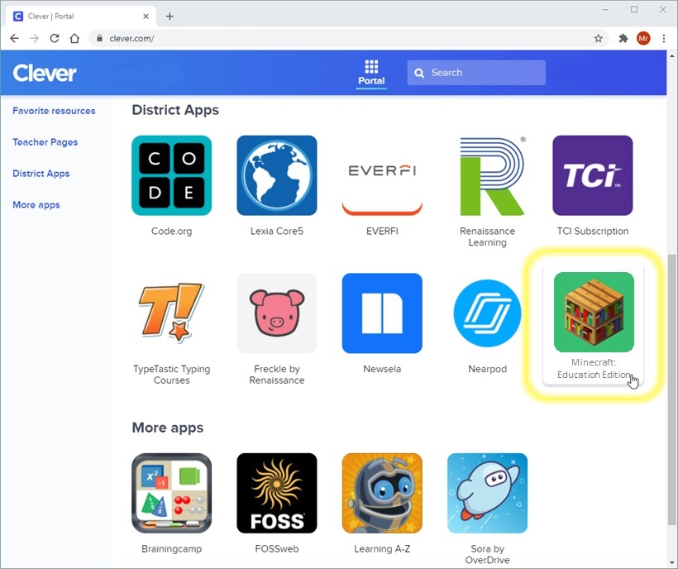Image resolution: width=678 pixels, height=569 pixels.
Task: Click the Code.org app label
Action: pos(172,232)
